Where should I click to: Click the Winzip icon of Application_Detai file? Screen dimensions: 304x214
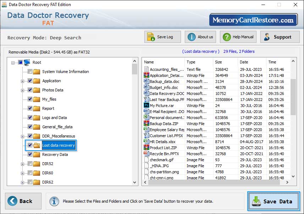pos(147,75)
